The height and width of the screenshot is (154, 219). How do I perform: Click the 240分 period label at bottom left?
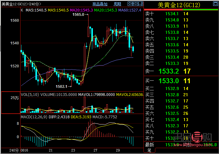point(14,151)
